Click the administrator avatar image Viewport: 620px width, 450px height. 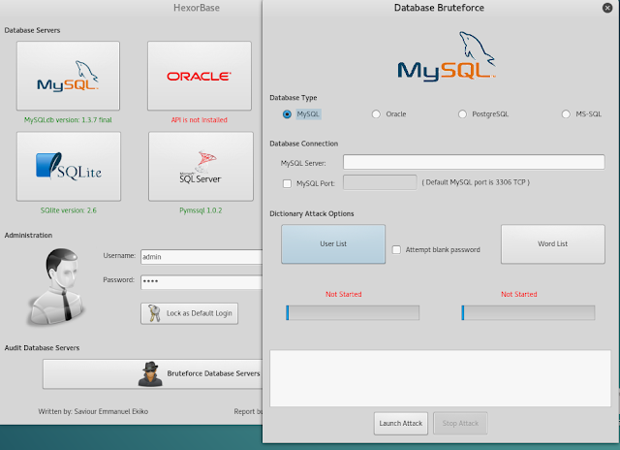point(56,286)
